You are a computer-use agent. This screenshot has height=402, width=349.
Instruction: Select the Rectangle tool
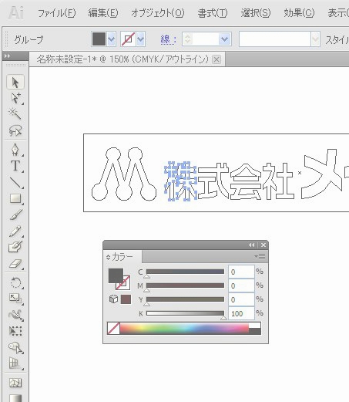(15, 198)
